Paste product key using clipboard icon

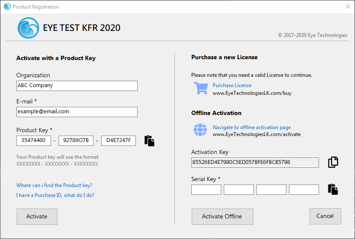150,141
